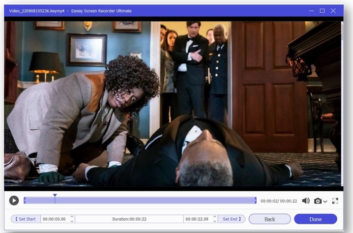Close the Eassiy Screen Recorder window

[333, 11]
